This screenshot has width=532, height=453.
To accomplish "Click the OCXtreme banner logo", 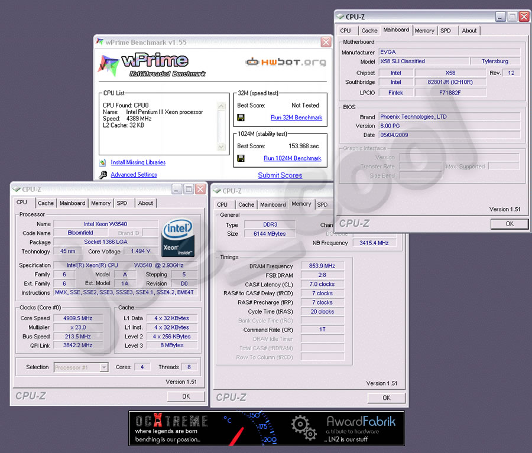I will [171, 421].
